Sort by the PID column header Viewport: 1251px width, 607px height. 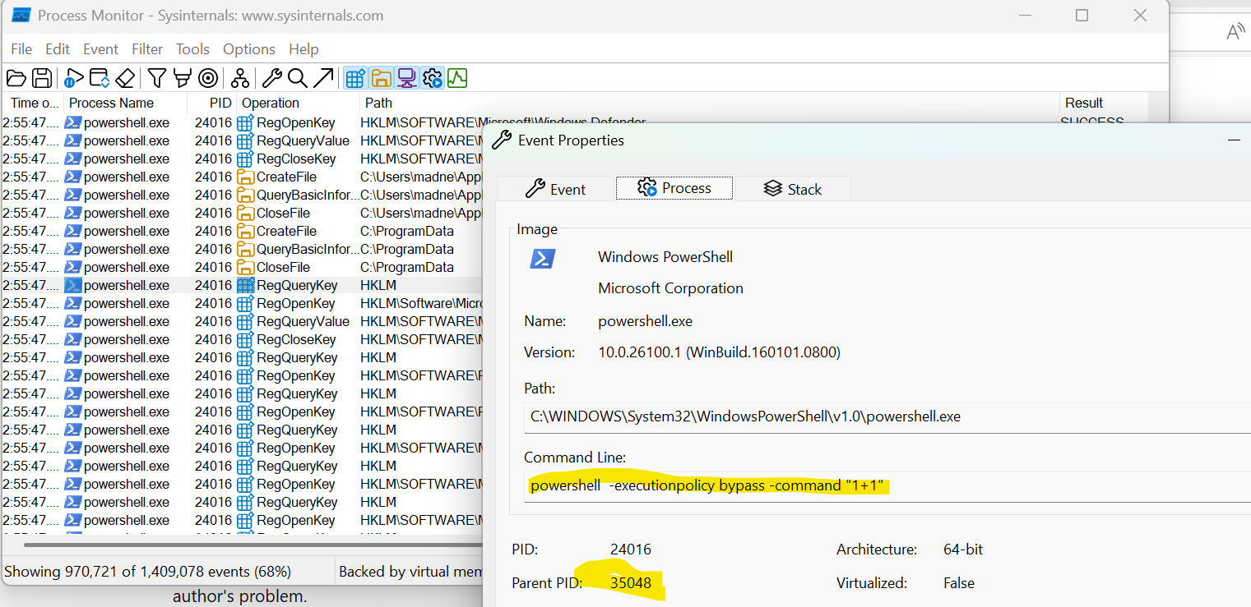212,103
